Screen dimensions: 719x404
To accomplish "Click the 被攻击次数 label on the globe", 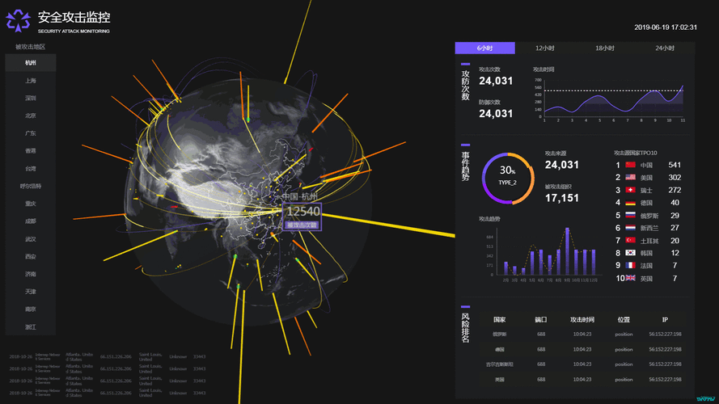I will click(302, 225).
